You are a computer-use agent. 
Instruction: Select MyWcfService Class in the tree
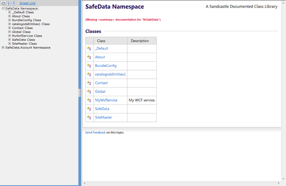pos(27,36)
